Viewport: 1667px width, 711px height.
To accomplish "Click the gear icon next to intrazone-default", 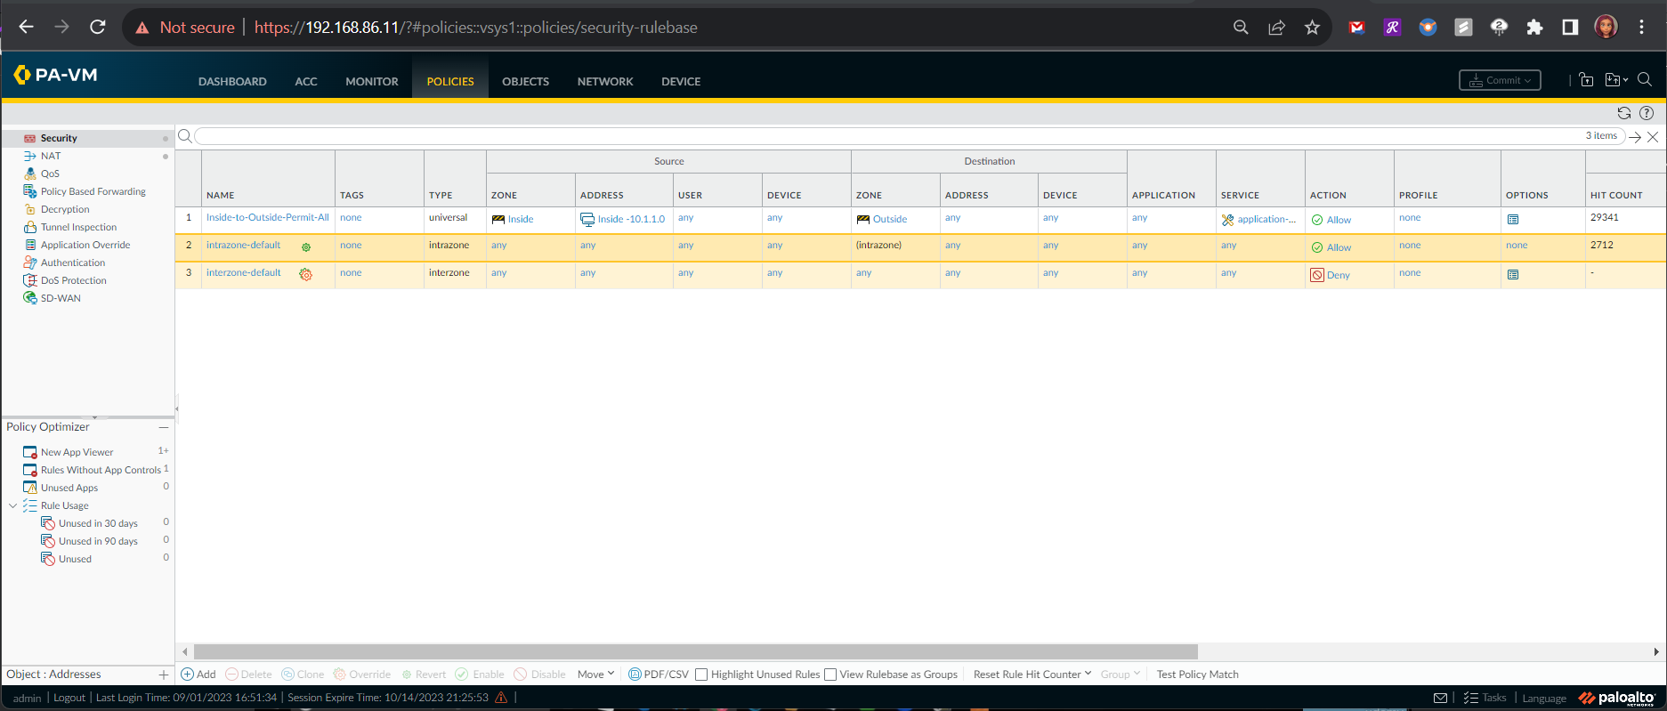I will (306, 247).
